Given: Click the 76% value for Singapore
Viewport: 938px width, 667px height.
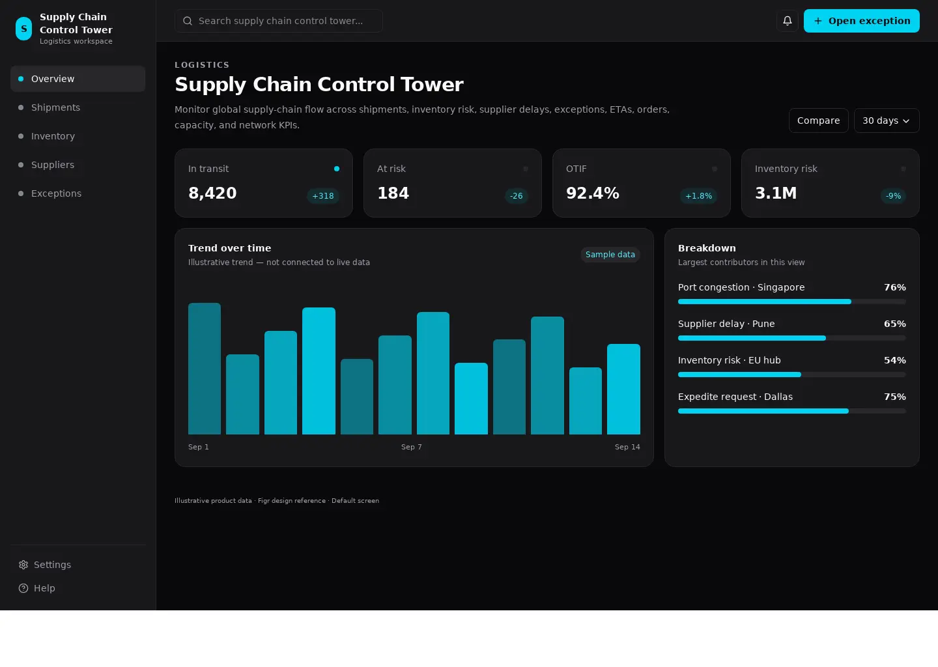Looking at the screenshot, I should click(895, 287).
